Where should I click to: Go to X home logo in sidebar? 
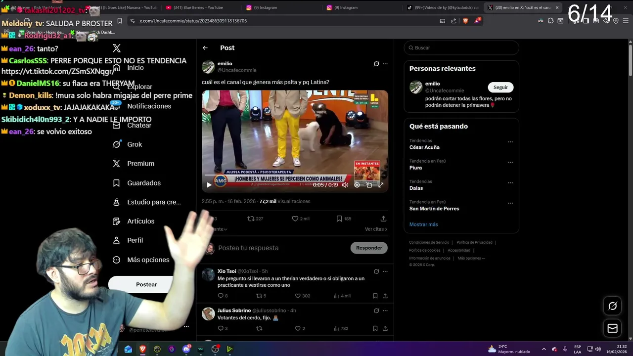[x=117, y=48]
